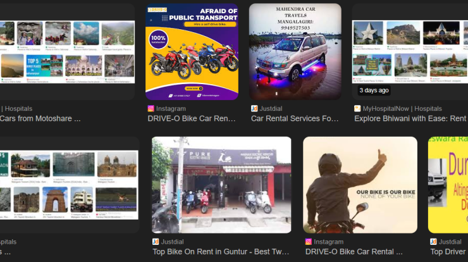Click the 'Instagram' label above the DRIVE-O Bike Car Rental ... title
Screen dimensions: 468x262
[x=329, y=242]
